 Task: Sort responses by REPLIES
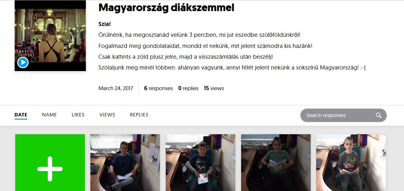[139, 115]
